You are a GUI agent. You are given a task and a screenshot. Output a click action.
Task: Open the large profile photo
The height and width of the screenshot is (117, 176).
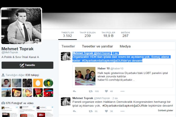21,26
